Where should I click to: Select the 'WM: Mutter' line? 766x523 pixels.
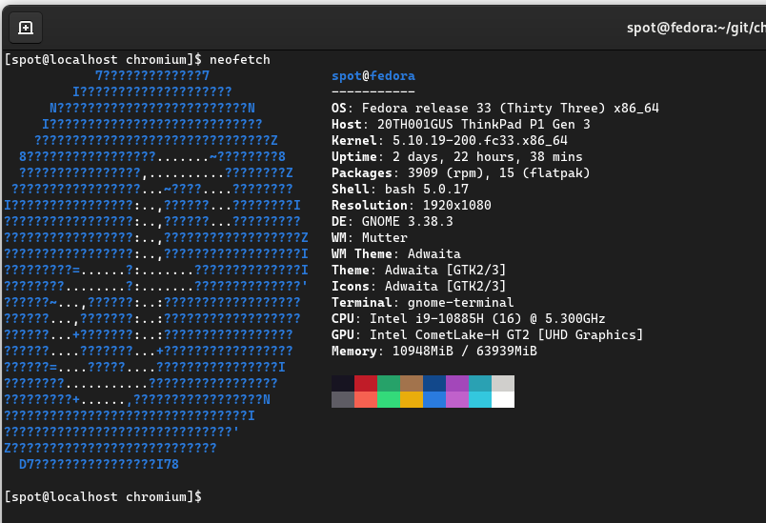pos(370,237)
